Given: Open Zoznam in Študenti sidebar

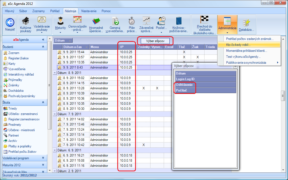Looking at the screenshot, I should tap(14, 53).
